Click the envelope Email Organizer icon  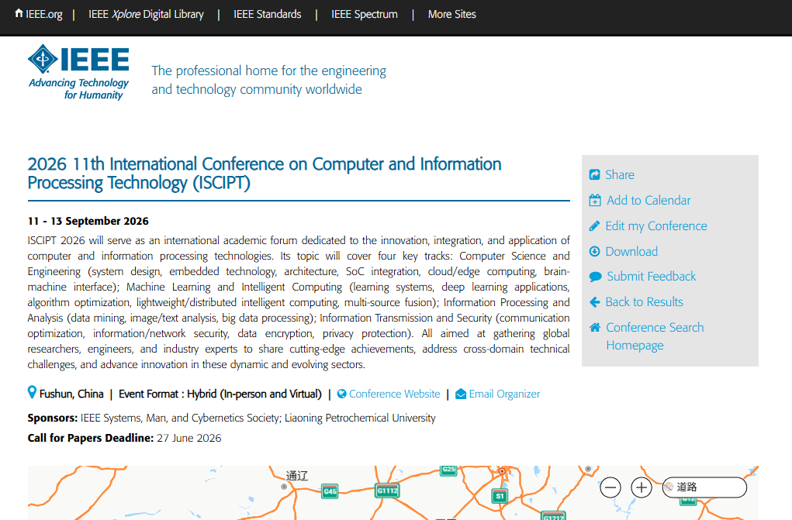461,394
